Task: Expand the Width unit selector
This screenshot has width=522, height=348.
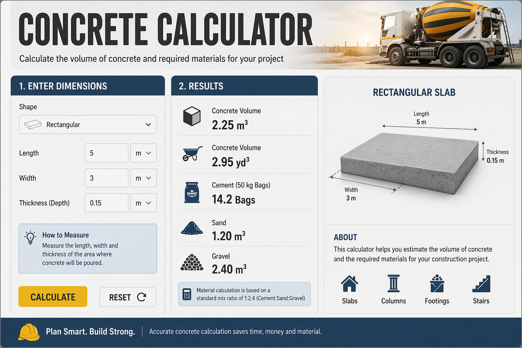Action: click(143, 178)
